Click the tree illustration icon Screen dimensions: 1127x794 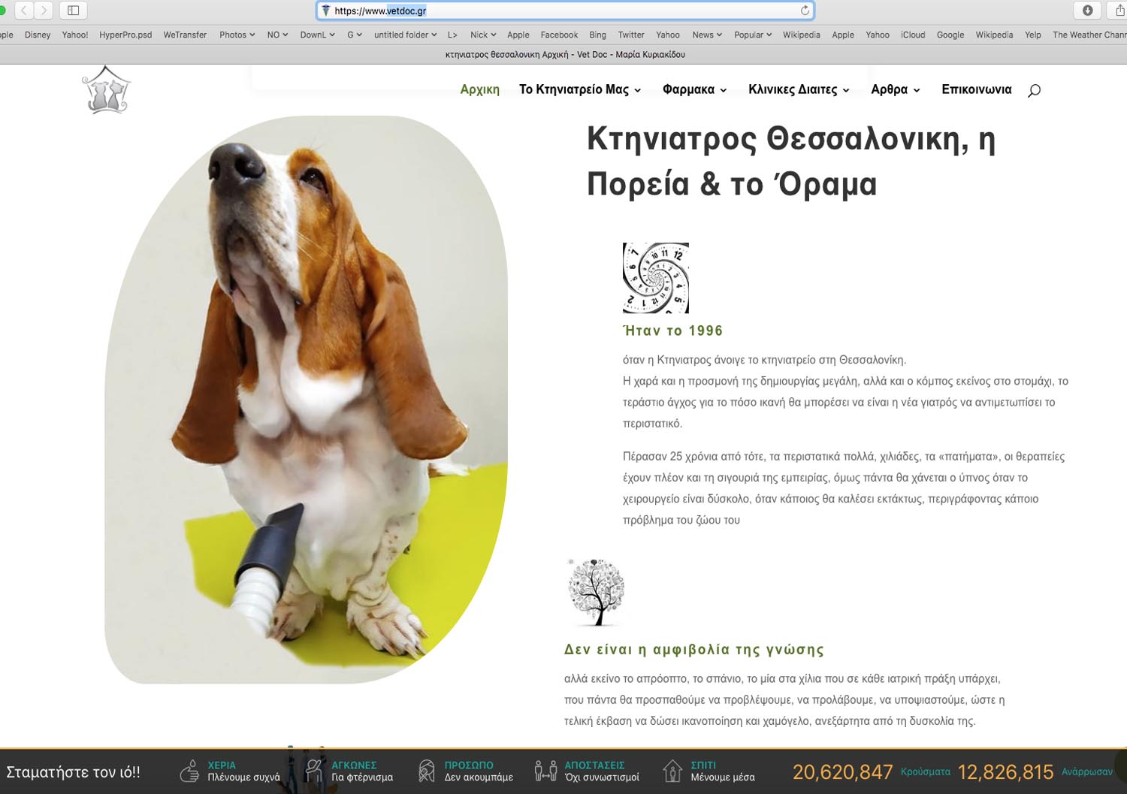[596, 593]
